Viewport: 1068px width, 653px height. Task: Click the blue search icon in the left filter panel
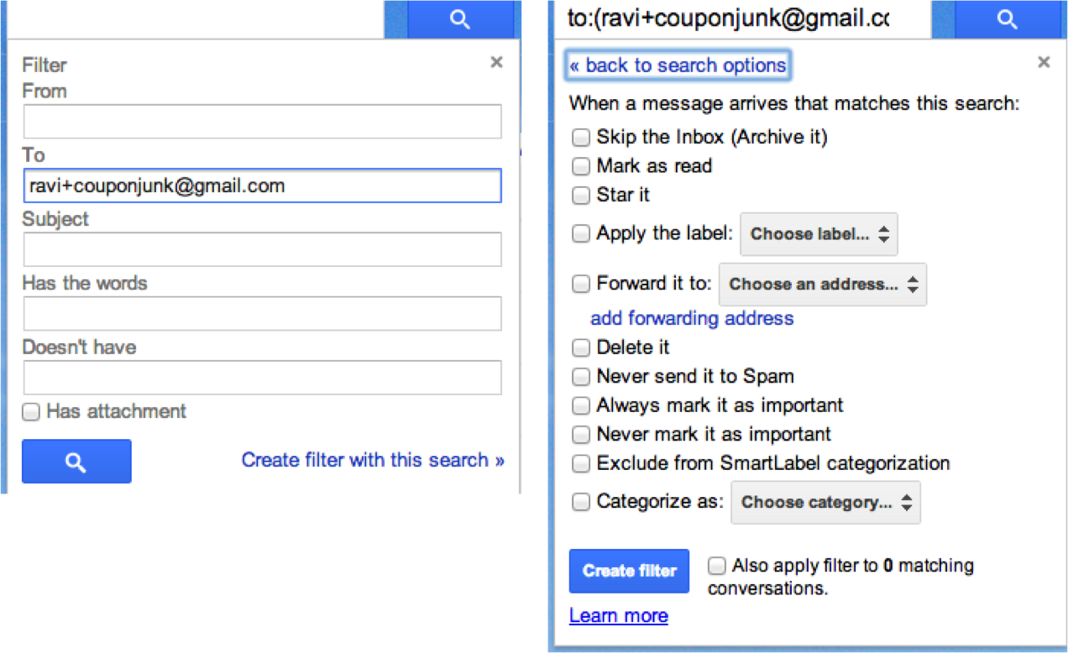[x=76, y=462]
